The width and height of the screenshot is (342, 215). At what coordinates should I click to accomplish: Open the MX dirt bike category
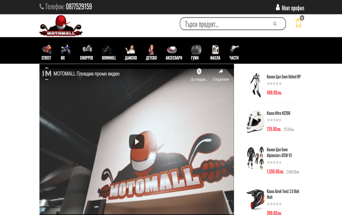(x=65, y=52)
